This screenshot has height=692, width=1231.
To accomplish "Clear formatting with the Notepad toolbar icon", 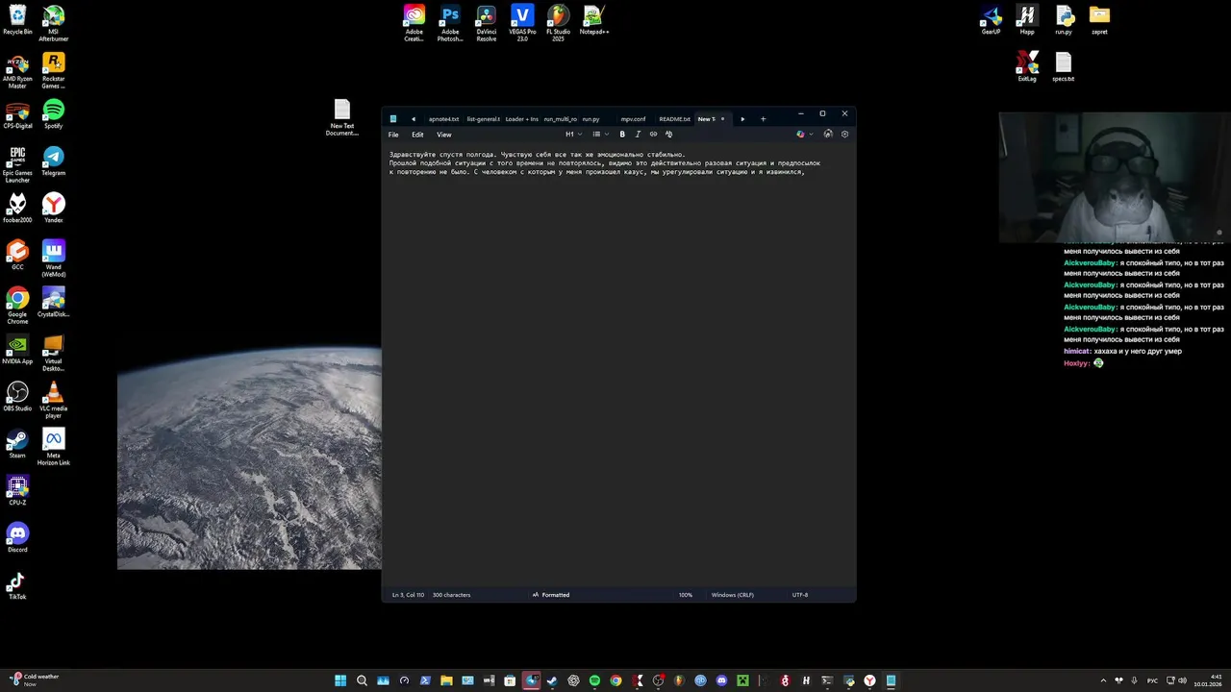I will click(668, 135).
